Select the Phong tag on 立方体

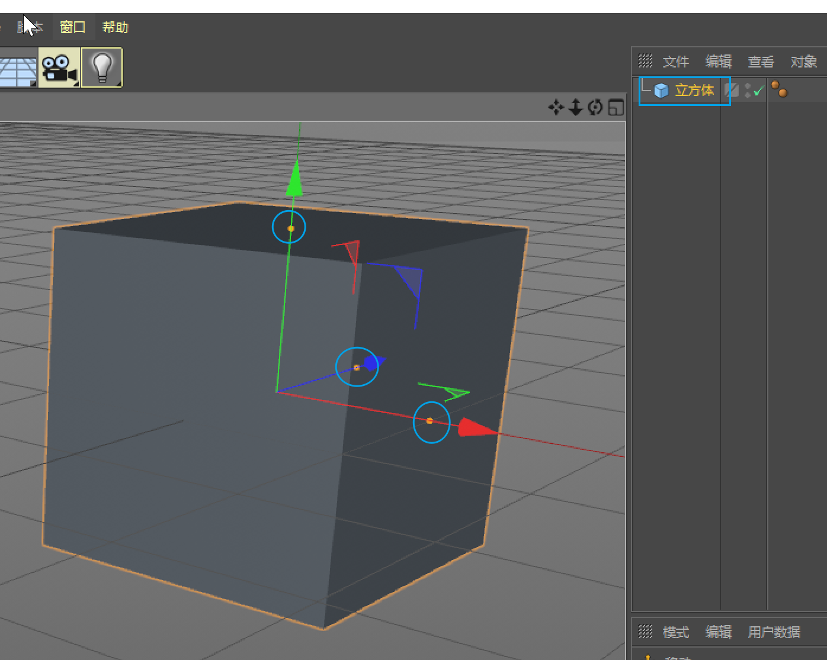(779, 89)
